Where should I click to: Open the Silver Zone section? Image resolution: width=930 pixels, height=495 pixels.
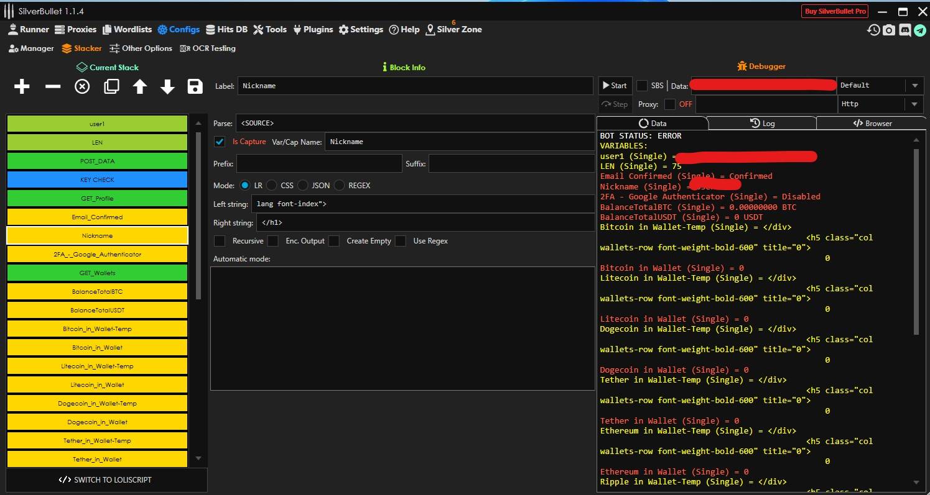(453, 29)
